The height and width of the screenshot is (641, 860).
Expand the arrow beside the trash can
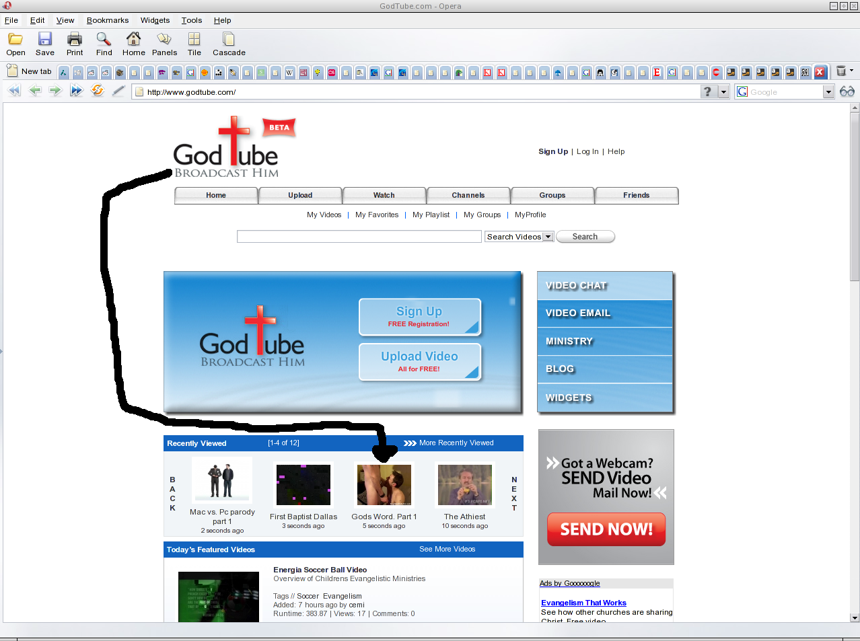pyautogui.click(x=851, y=71)
